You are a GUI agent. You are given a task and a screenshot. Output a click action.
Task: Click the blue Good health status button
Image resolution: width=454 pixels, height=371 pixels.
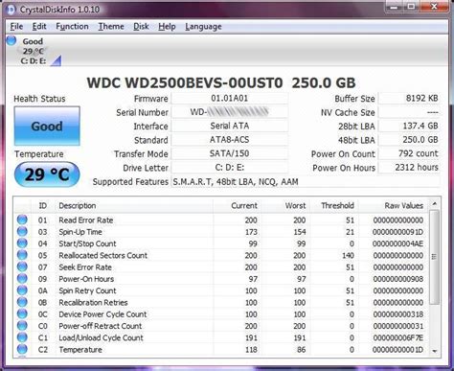click(47, 126)
